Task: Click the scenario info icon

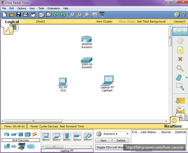Action: (x=99, y=134)
